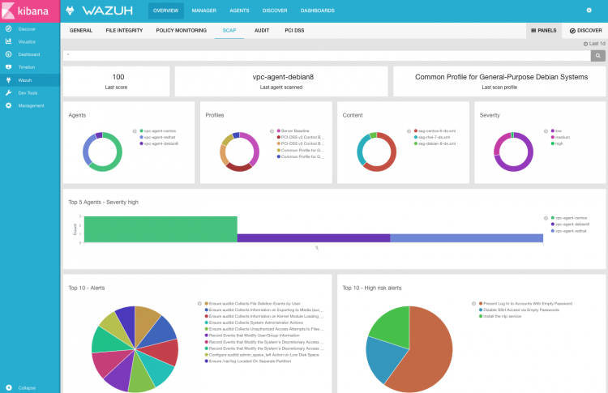Viewport: 608px width, 393px height.
Task: Click the clock icon beside Last 1d
Action: 585,44
